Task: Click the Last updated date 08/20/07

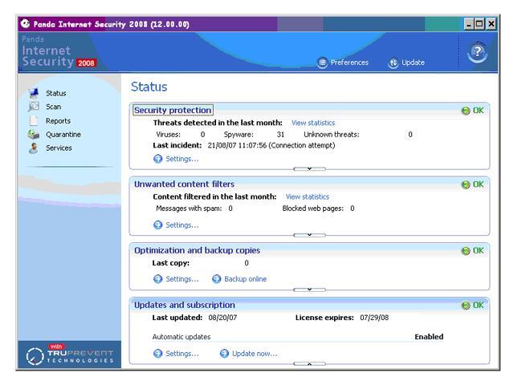Action: tap(222, 318)
